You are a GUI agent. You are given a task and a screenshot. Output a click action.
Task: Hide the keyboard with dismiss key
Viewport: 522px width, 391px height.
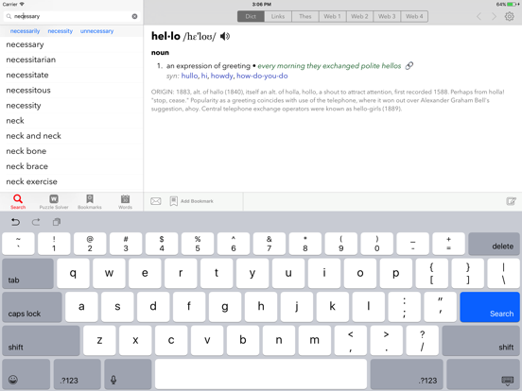483,374
